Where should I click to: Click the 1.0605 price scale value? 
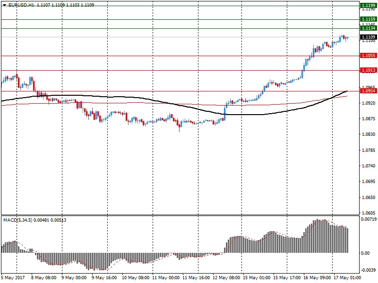[369, 213]
